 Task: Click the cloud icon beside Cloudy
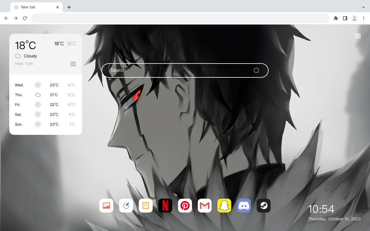pyautogui.click(x=18, y=56)
